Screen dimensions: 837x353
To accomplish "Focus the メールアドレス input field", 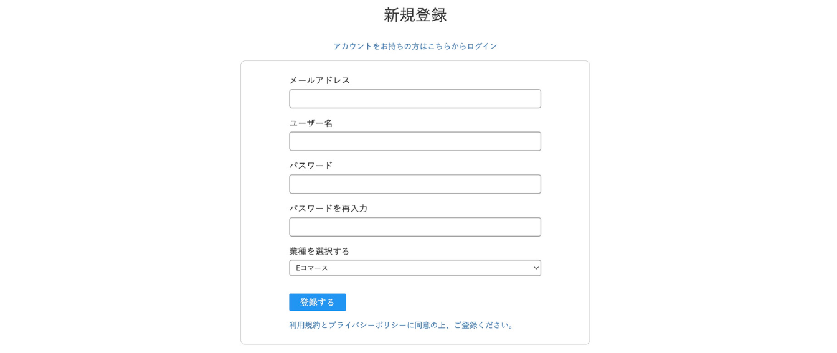I will [415, 98].
